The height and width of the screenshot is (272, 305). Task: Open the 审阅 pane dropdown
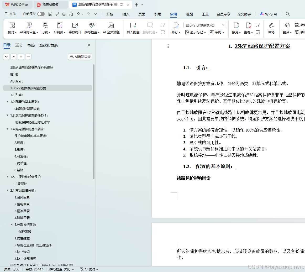[x=217, y=32]
